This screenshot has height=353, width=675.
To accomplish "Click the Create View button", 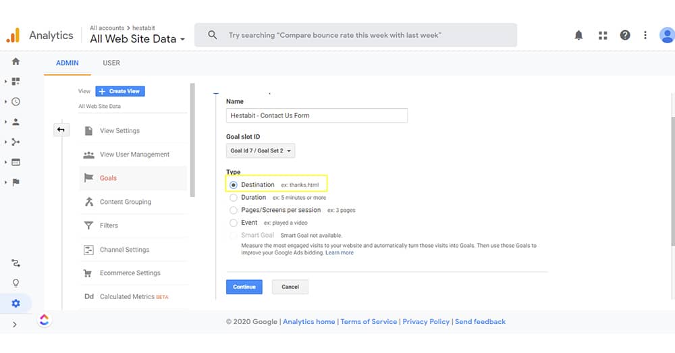I will 120,91.
